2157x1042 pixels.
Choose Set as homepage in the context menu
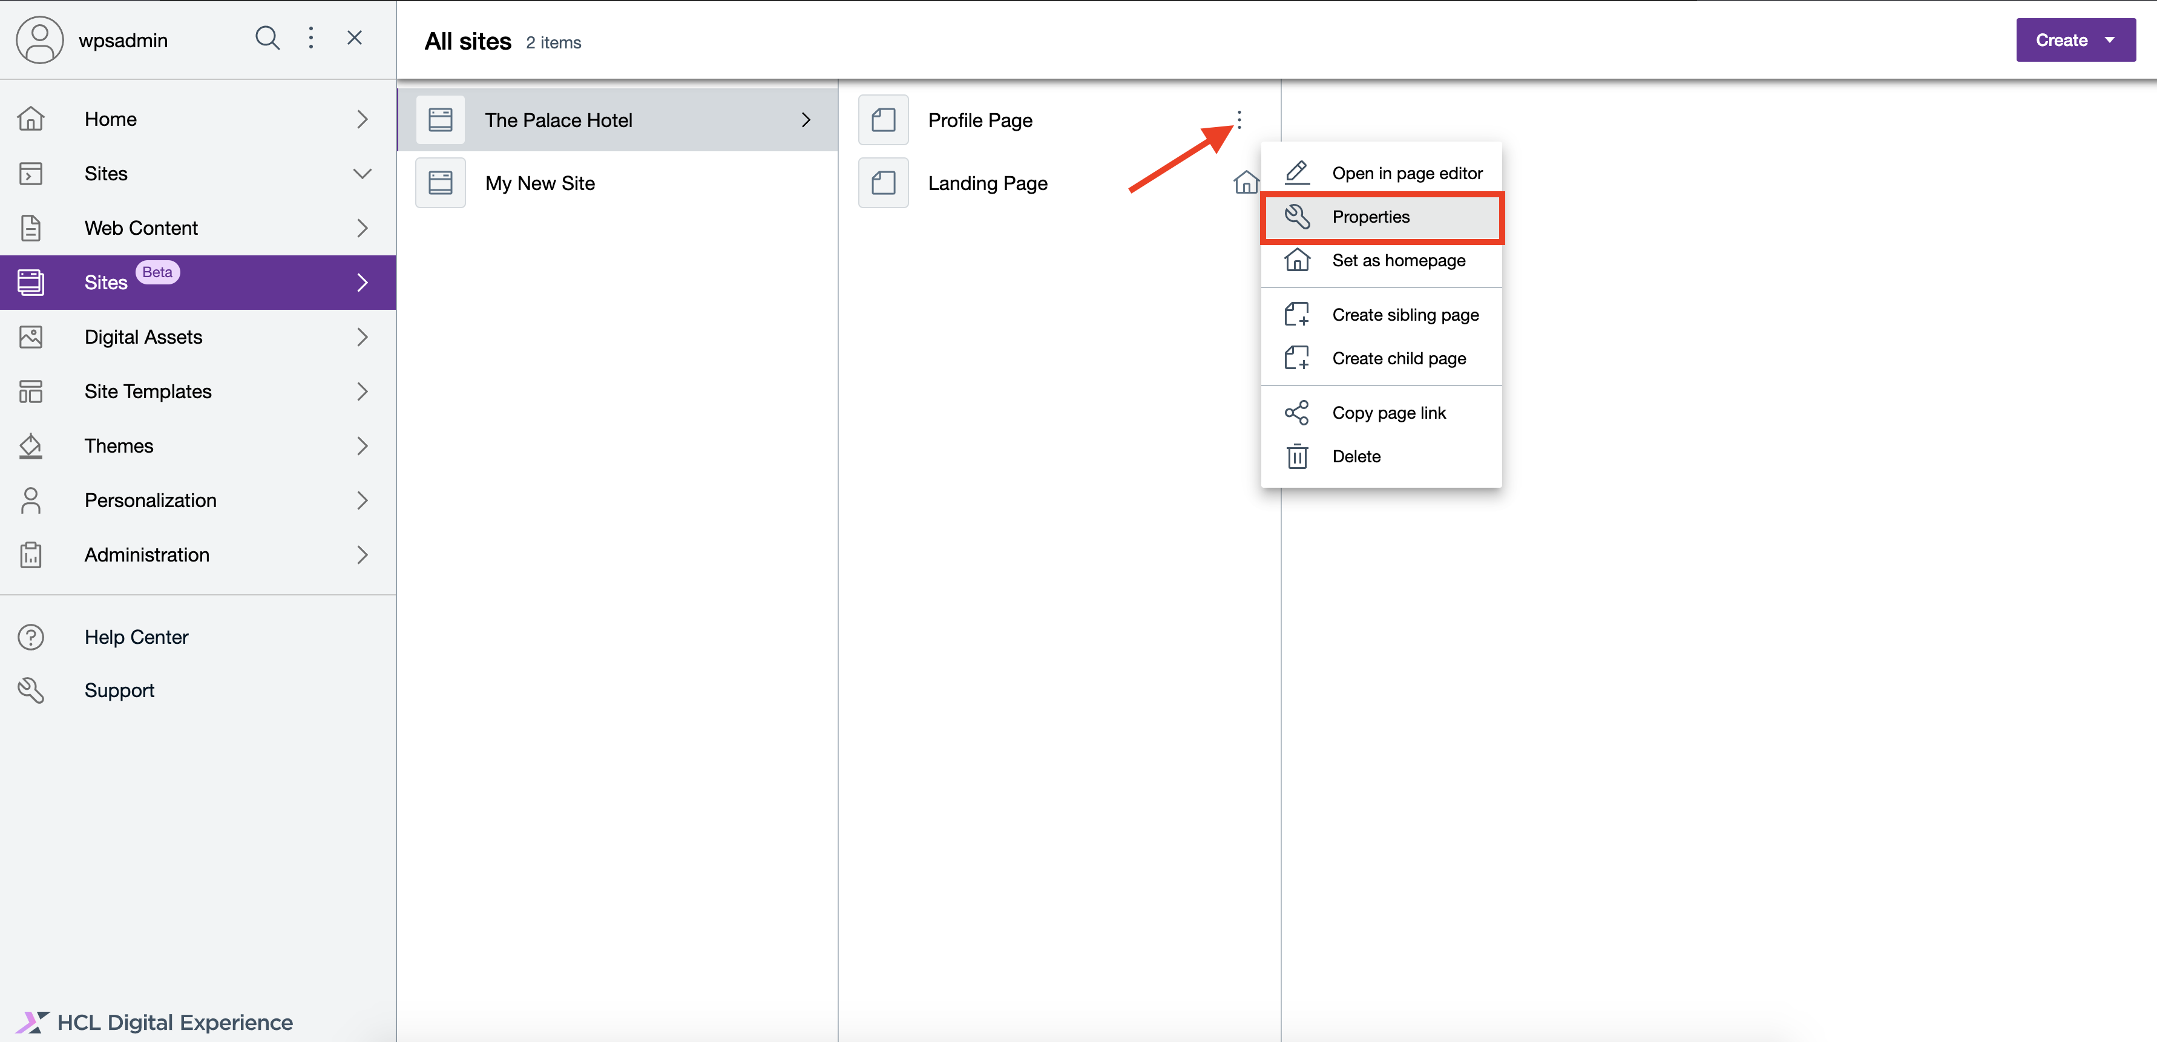[1399, 260]
